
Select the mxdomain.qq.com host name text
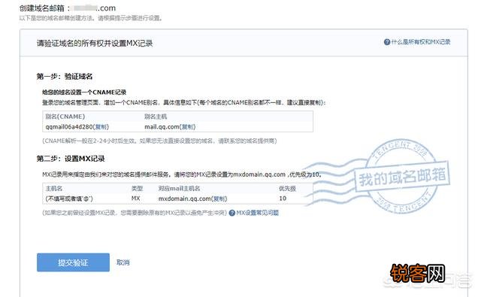coord(184,199)
